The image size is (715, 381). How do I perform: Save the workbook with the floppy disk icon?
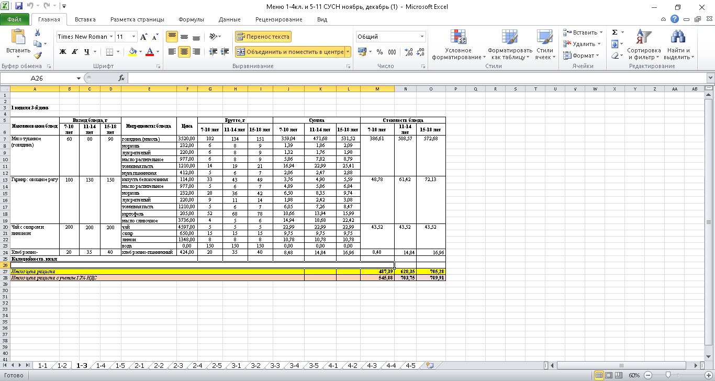pos(19,7)
